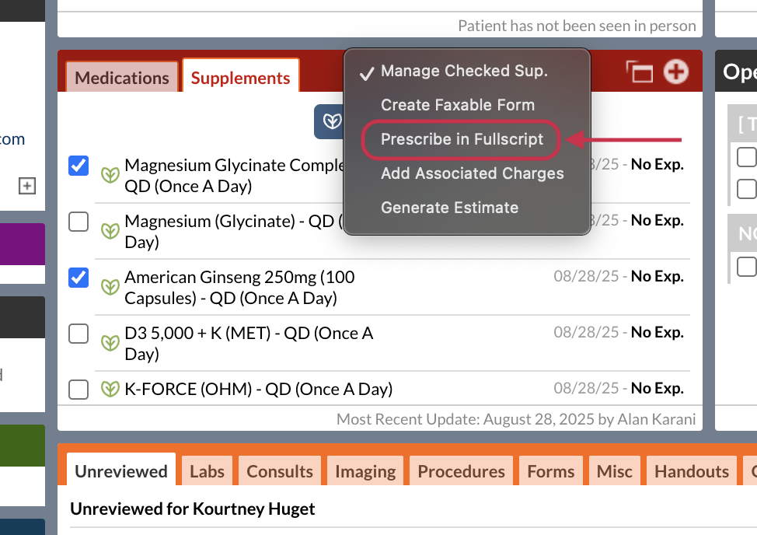Click 'Unreviewed for Kourtney Huget' heading

192,509
